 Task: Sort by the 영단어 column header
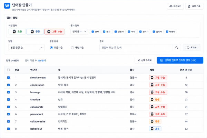point(34,70)
